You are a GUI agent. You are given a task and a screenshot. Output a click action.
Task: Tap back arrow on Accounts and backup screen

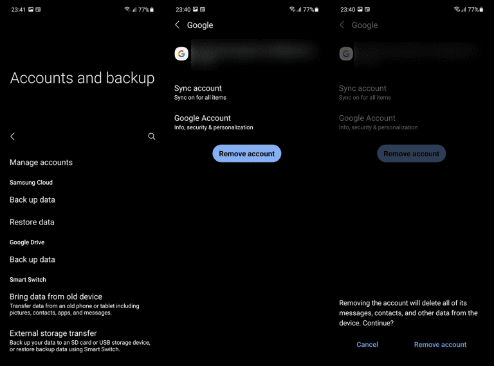[13, 136]
